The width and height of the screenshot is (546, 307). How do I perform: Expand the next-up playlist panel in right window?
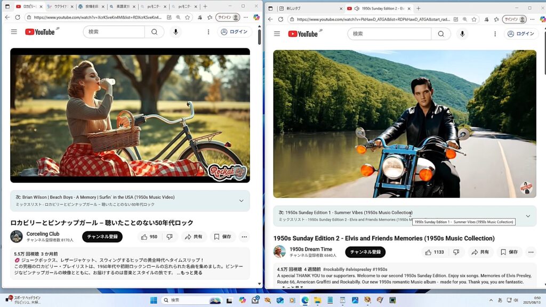[528, 216]
